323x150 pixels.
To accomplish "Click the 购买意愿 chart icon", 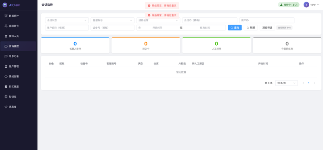I will click(x=6, y=87).
